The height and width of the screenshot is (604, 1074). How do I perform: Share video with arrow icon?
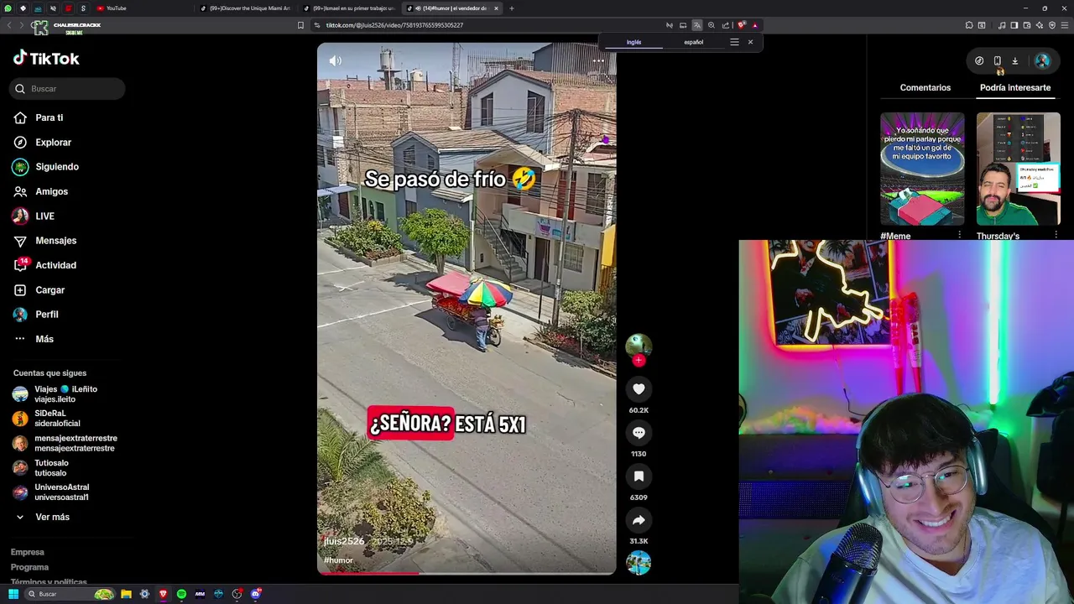click(639, 520)
